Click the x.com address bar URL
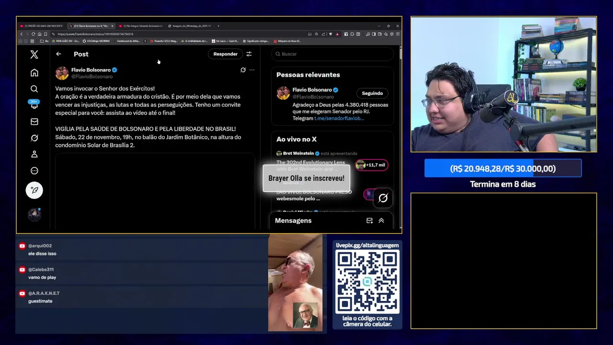Screen dimensions: 613x345 pyautogui.click(x=95, y=34)
